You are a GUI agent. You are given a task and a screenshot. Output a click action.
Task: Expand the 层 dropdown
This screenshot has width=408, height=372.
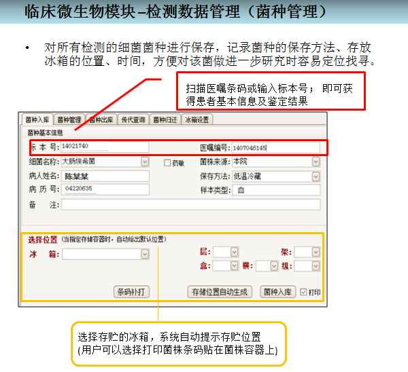tap(235, 252)
